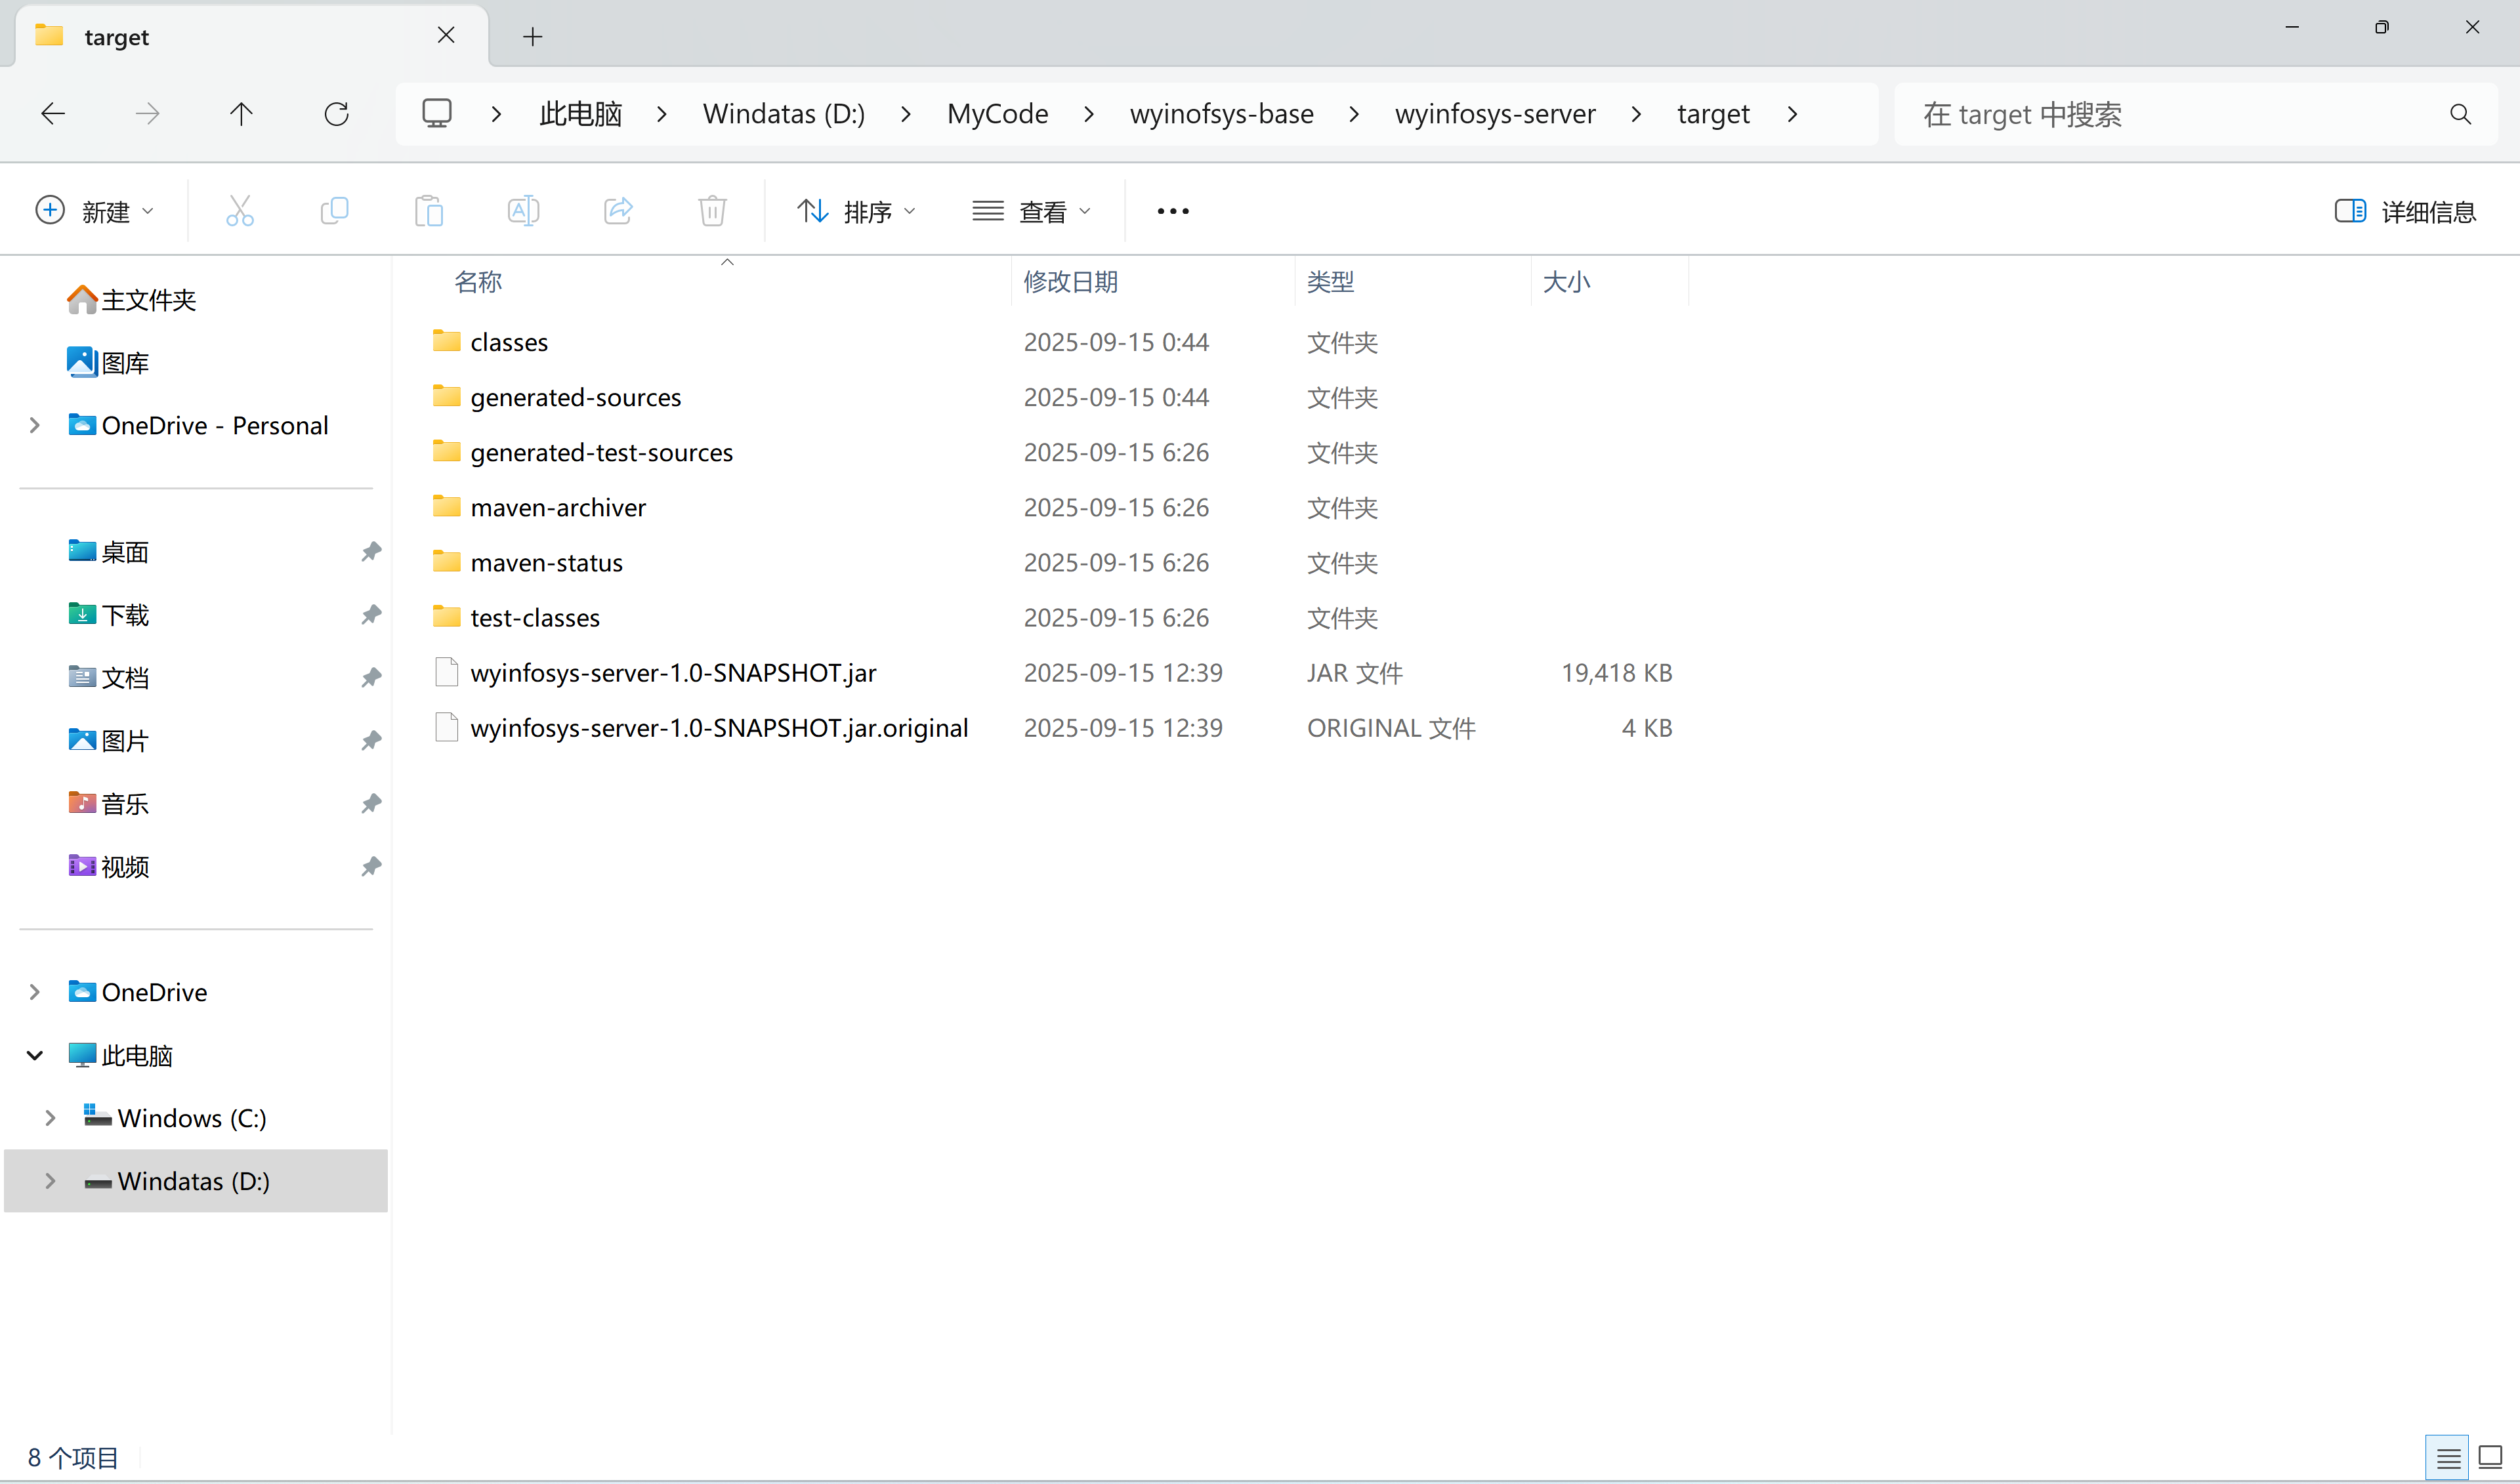Open the 排序 sort options dropdown

(857, 210)
